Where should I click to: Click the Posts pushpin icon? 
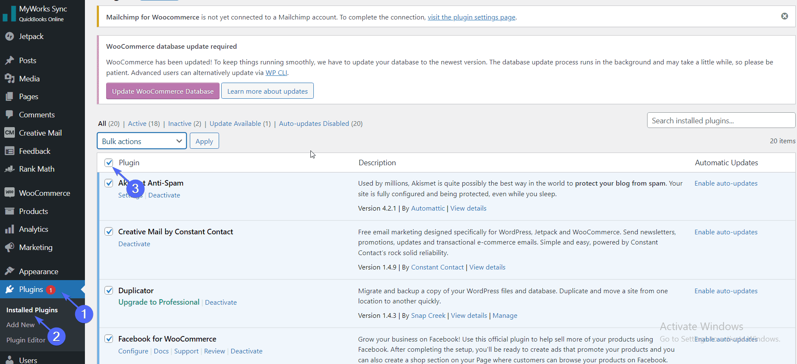point(9,61)
